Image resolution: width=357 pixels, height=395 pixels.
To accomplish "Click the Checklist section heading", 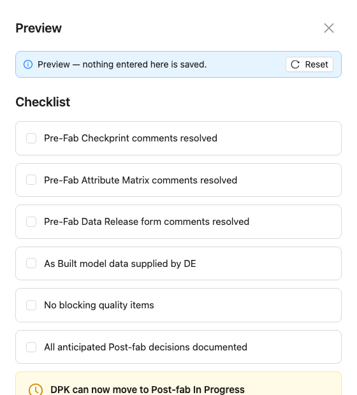I will coord(43,102).
